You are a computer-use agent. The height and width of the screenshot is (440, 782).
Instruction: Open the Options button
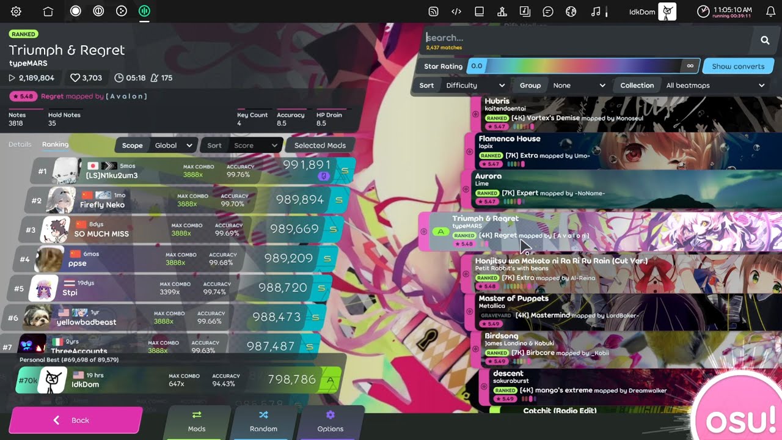(x=331, y=422)
